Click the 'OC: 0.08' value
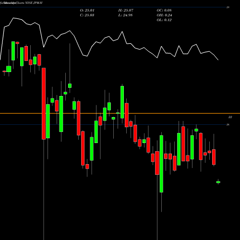 click(164, 11)
